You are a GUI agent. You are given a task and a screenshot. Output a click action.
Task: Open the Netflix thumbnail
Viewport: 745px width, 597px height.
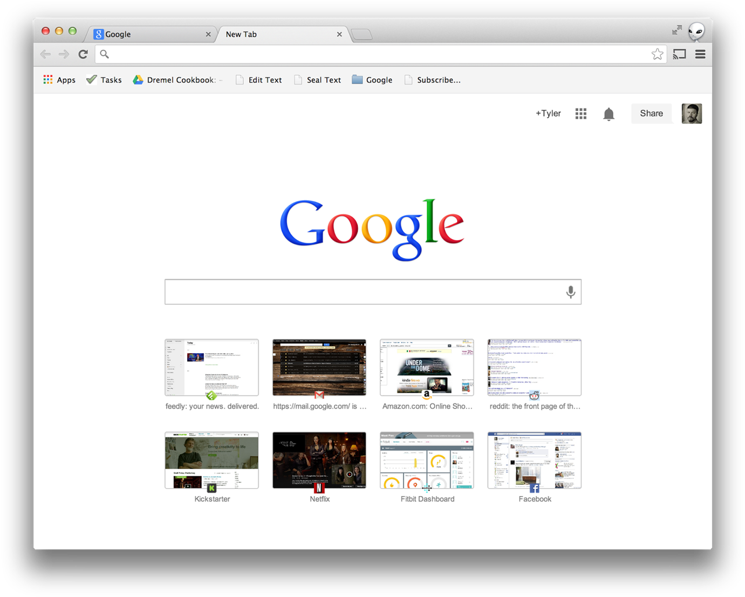319,461
